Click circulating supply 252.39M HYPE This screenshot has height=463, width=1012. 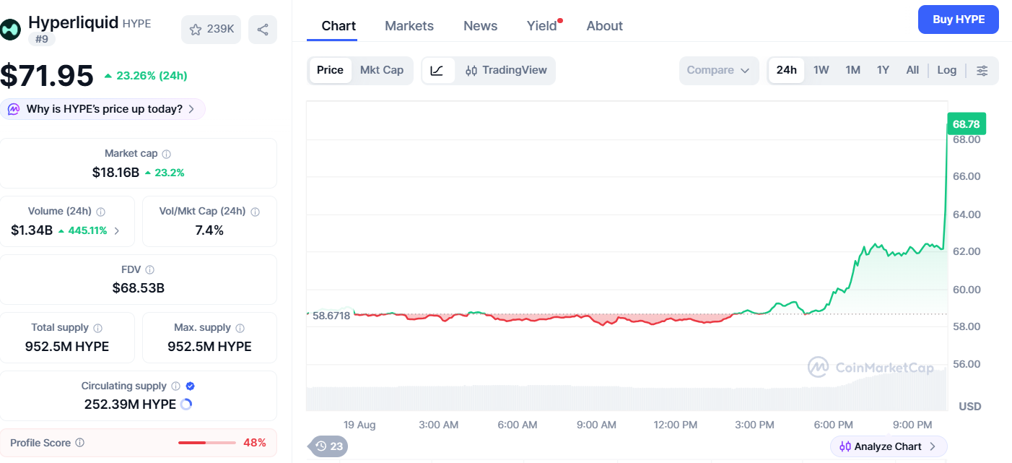click(130, 404)
